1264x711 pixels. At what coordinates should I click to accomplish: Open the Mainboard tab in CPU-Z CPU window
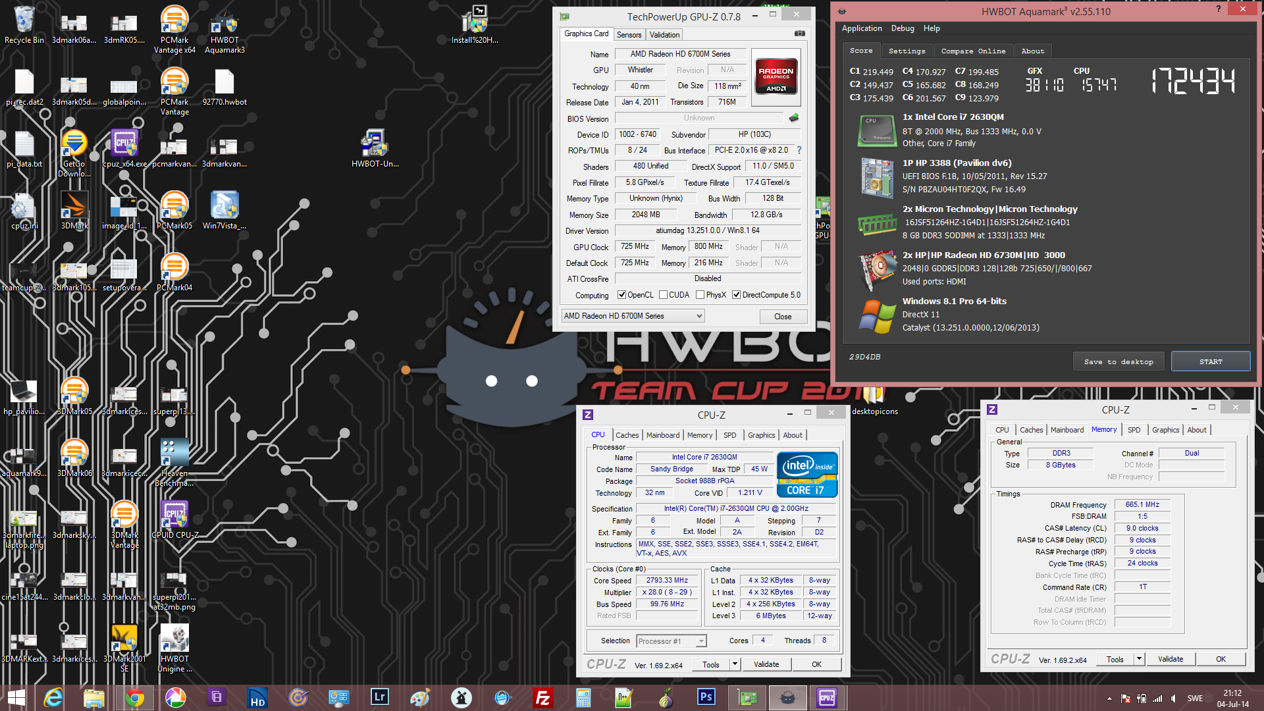662,435
